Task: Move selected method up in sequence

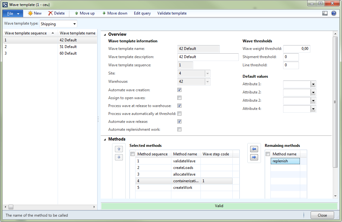Action: (119, 149)
